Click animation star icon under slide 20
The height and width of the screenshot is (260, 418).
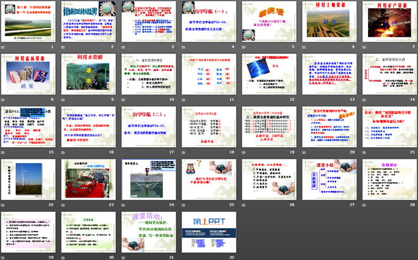[x=304, y=152]
